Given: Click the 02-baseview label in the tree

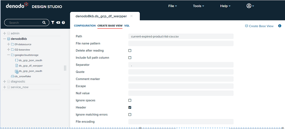Looking at the screenshot, I should [22, 50].
